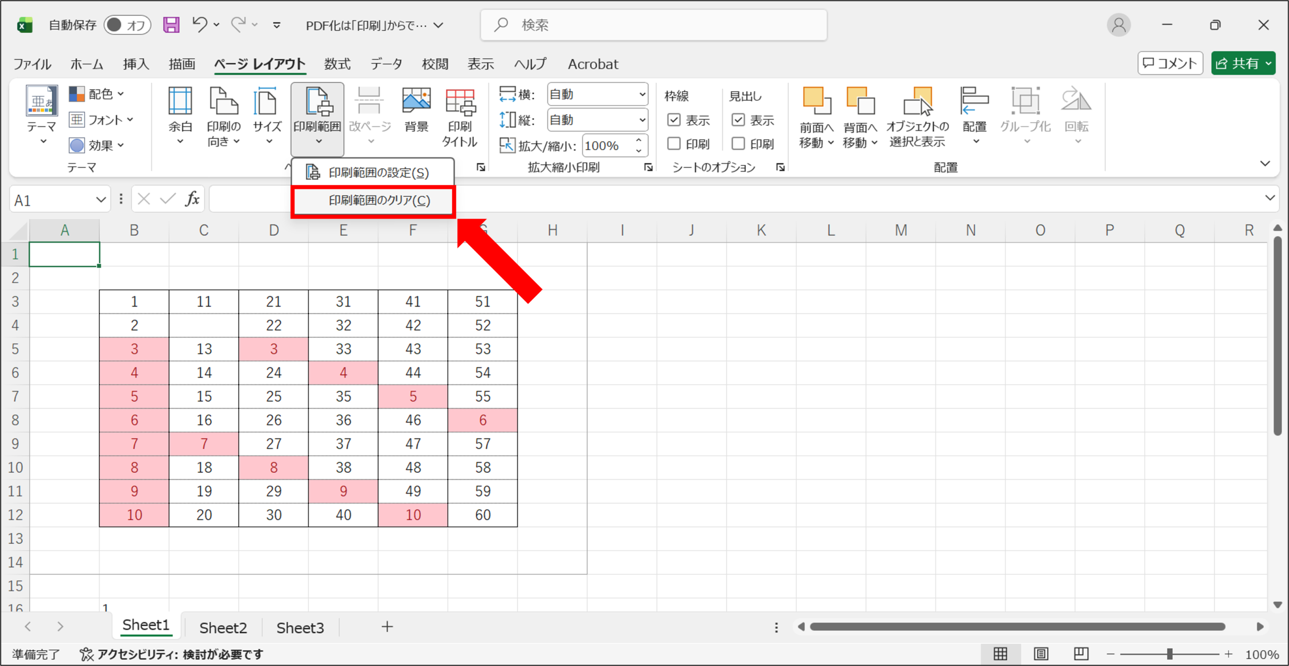Image resolution: width=1289 pixels, height=666 pixels.
Task: Uncheck 枠線 表示 gridlines view checkbox
Action: tap(674, 120)
